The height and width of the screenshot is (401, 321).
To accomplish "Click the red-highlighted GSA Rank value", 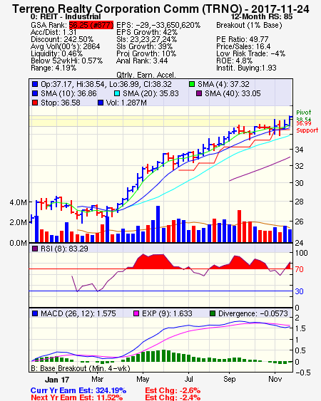I will 91,25.
